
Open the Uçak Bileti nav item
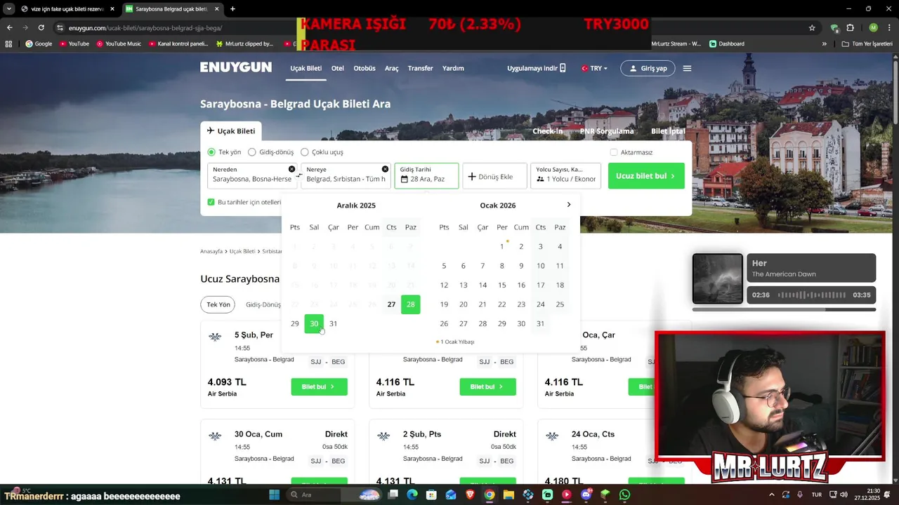306,68
